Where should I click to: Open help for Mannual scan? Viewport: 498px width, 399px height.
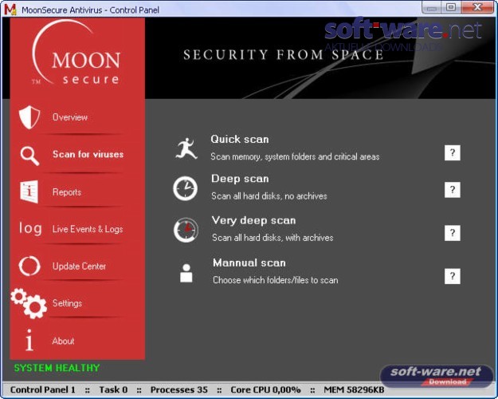click(x=453, y=276)
